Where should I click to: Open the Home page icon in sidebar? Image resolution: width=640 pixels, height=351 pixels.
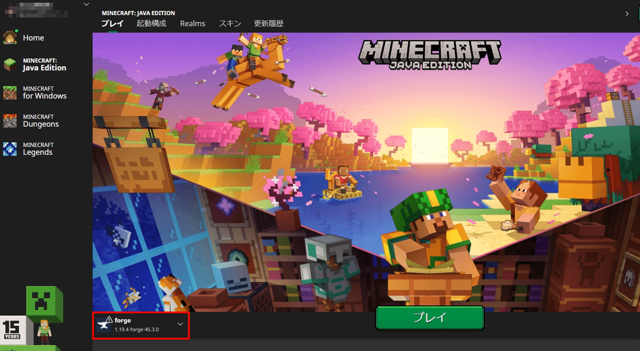[10, 37]
